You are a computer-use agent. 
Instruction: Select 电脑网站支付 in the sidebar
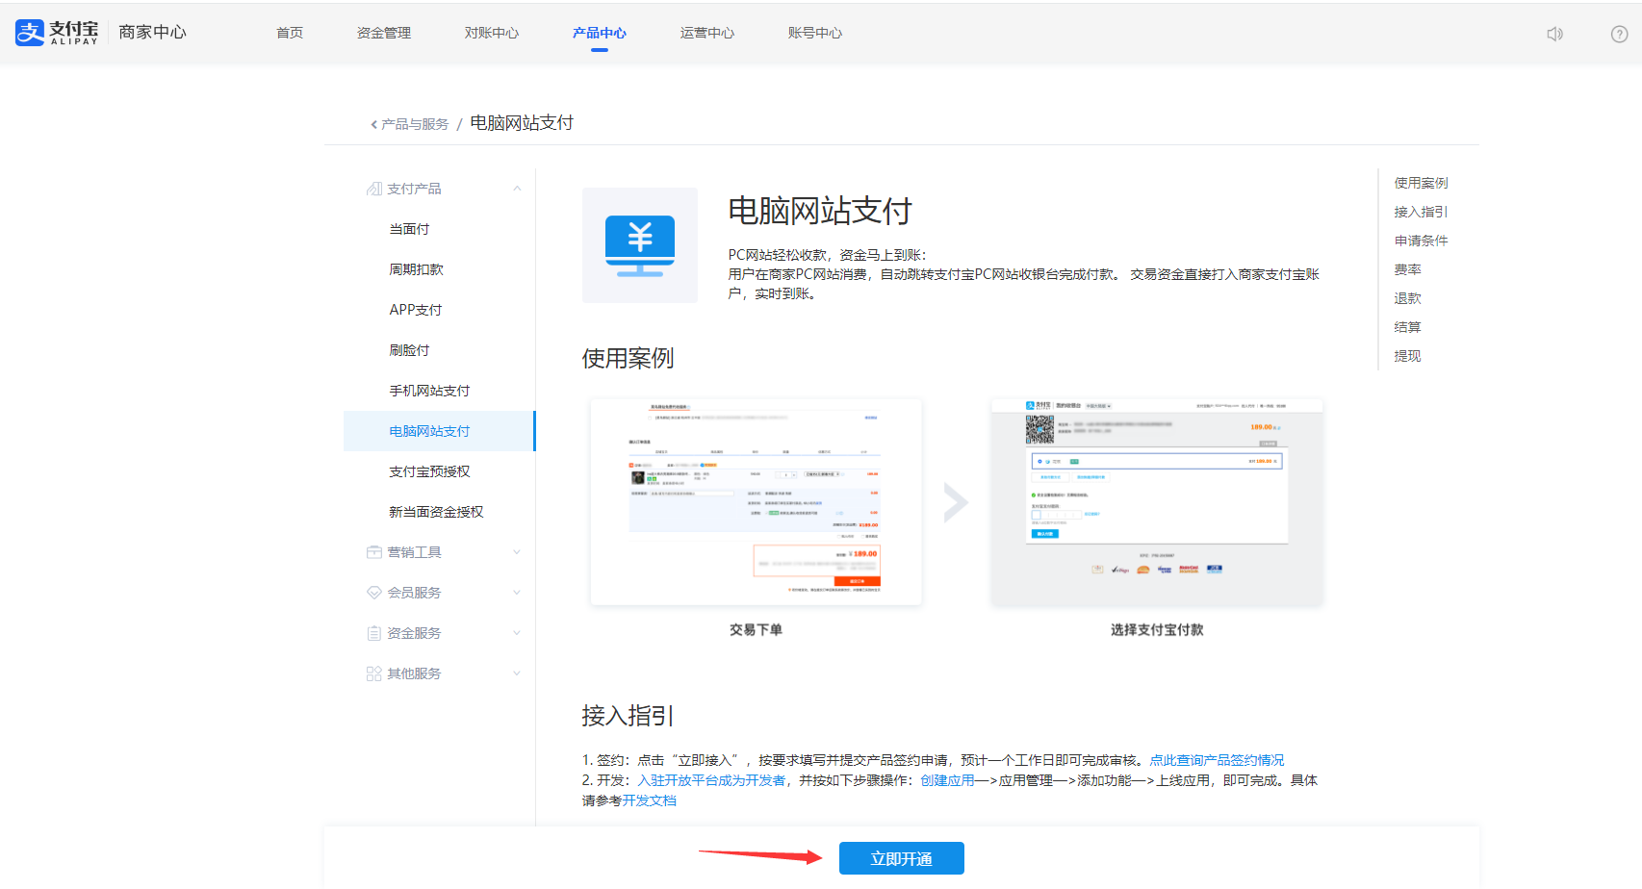point(439,431)
